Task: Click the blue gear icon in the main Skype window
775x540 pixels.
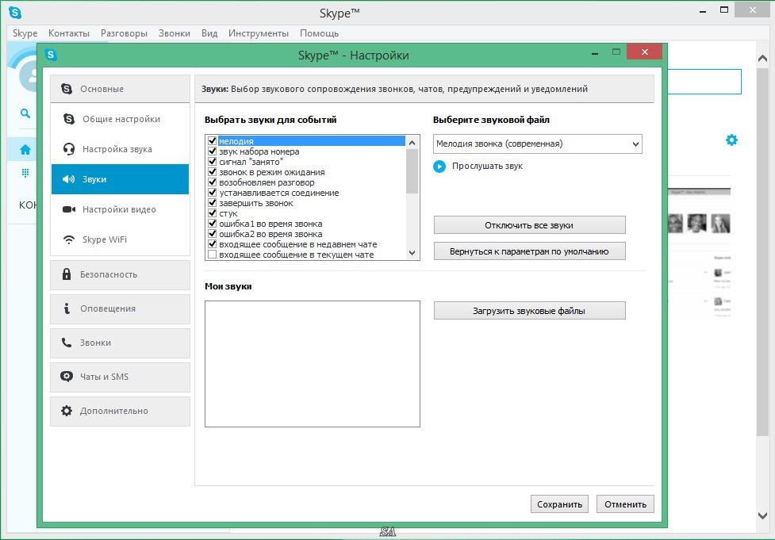Action: [731, 140]
